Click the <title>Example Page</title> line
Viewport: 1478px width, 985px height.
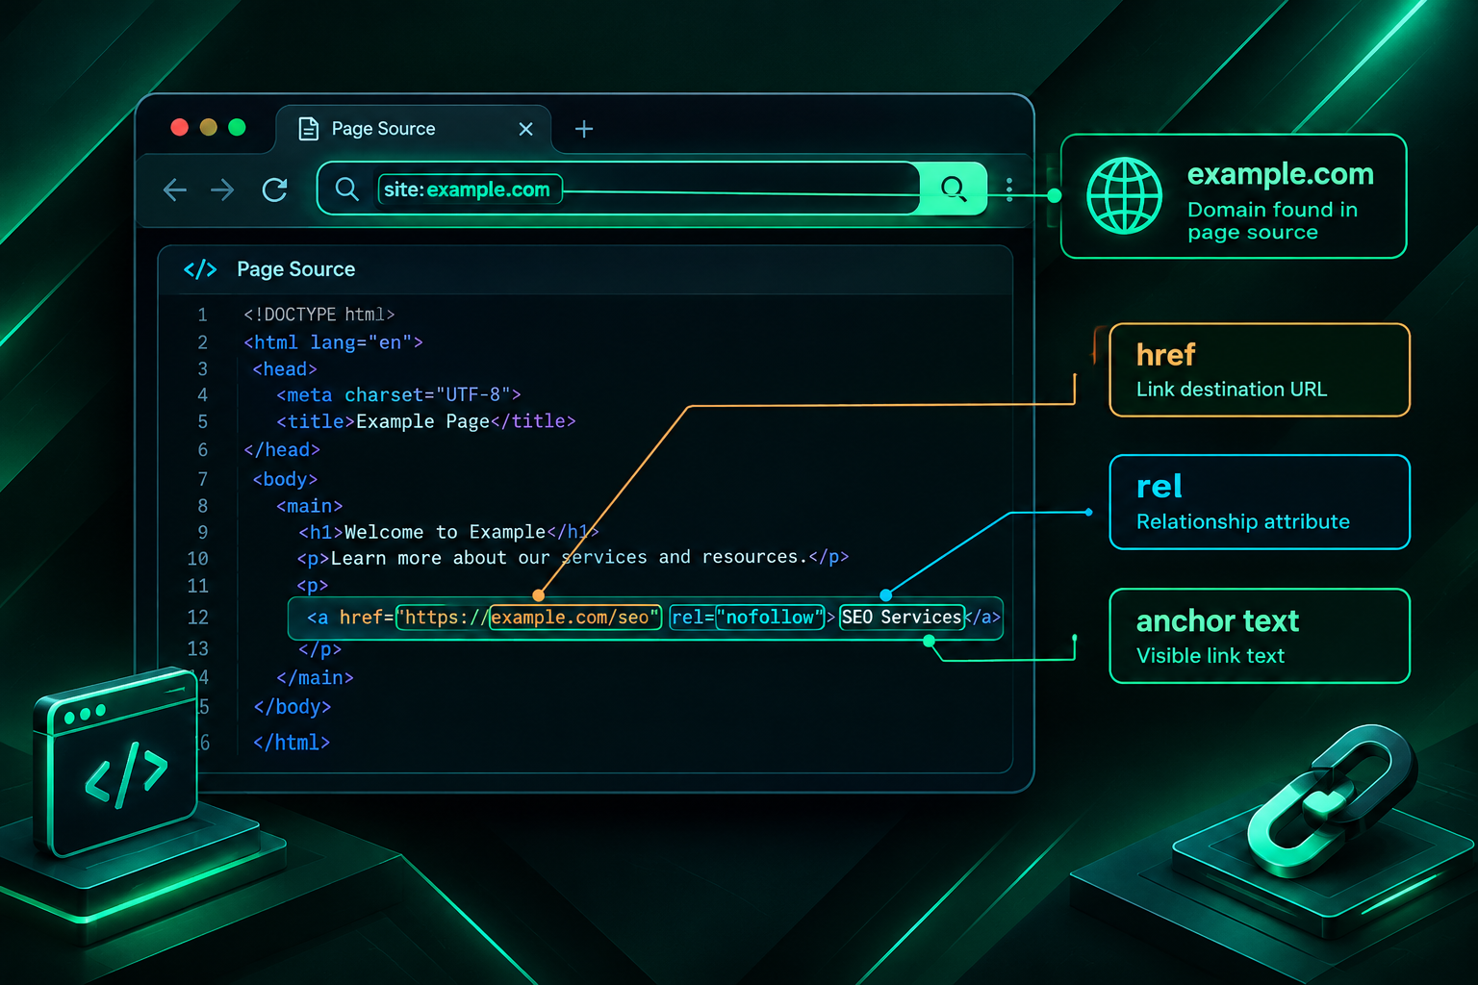click(x=425, y=421)
